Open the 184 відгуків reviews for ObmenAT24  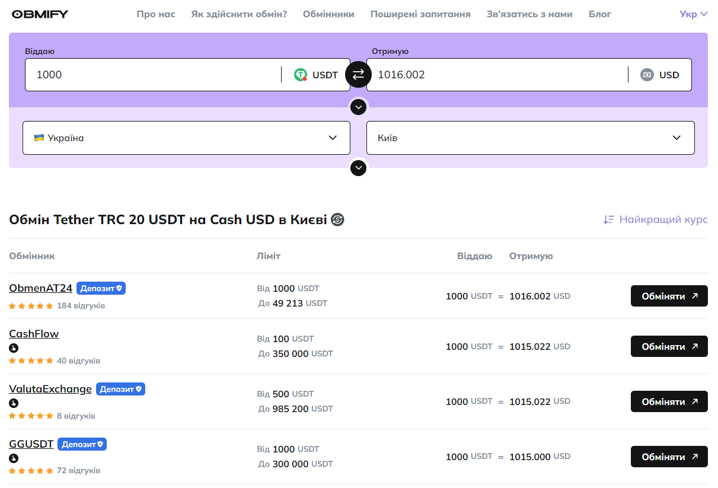[81, 306]
